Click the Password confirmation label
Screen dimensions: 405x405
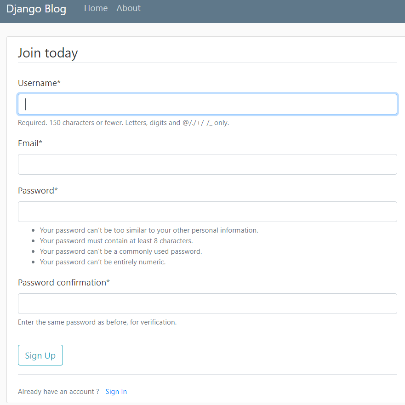(x=63, y=282)
